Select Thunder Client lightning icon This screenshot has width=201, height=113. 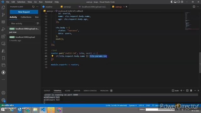[x=3, y=73]
